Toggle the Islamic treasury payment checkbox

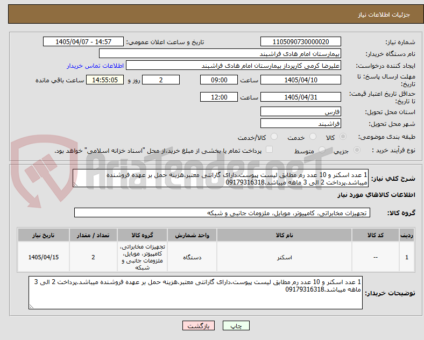tap(270, 150)
